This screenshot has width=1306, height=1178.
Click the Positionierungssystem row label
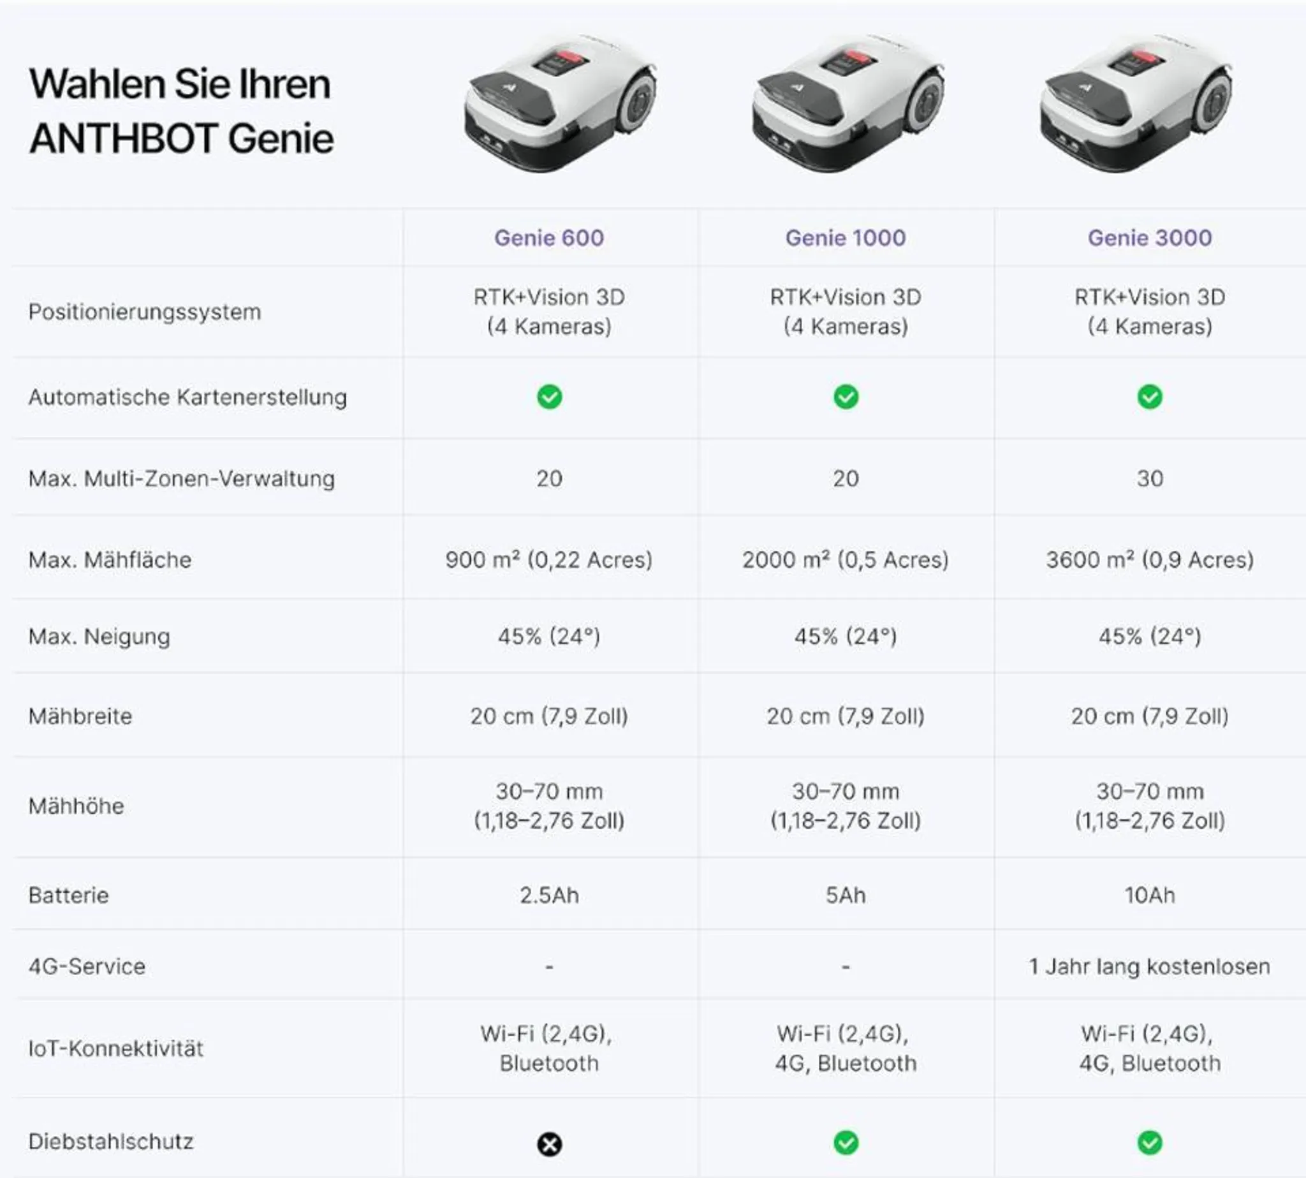click(144, 312)
